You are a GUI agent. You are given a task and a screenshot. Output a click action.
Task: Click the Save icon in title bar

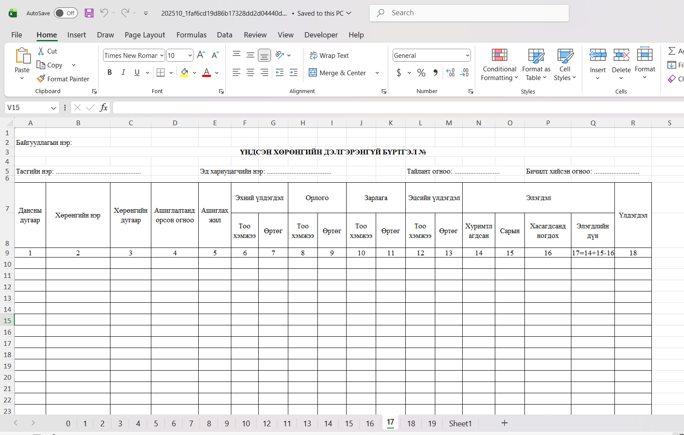89,13
